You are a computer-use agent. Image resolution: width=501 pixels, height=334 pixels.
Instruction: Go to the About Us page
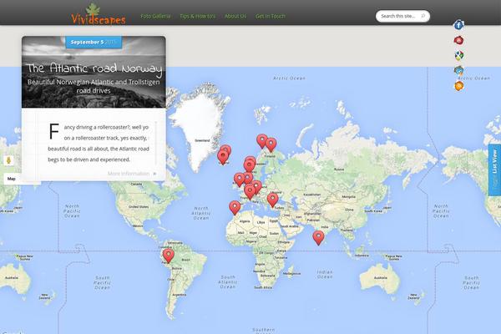[x=235, y=16]
